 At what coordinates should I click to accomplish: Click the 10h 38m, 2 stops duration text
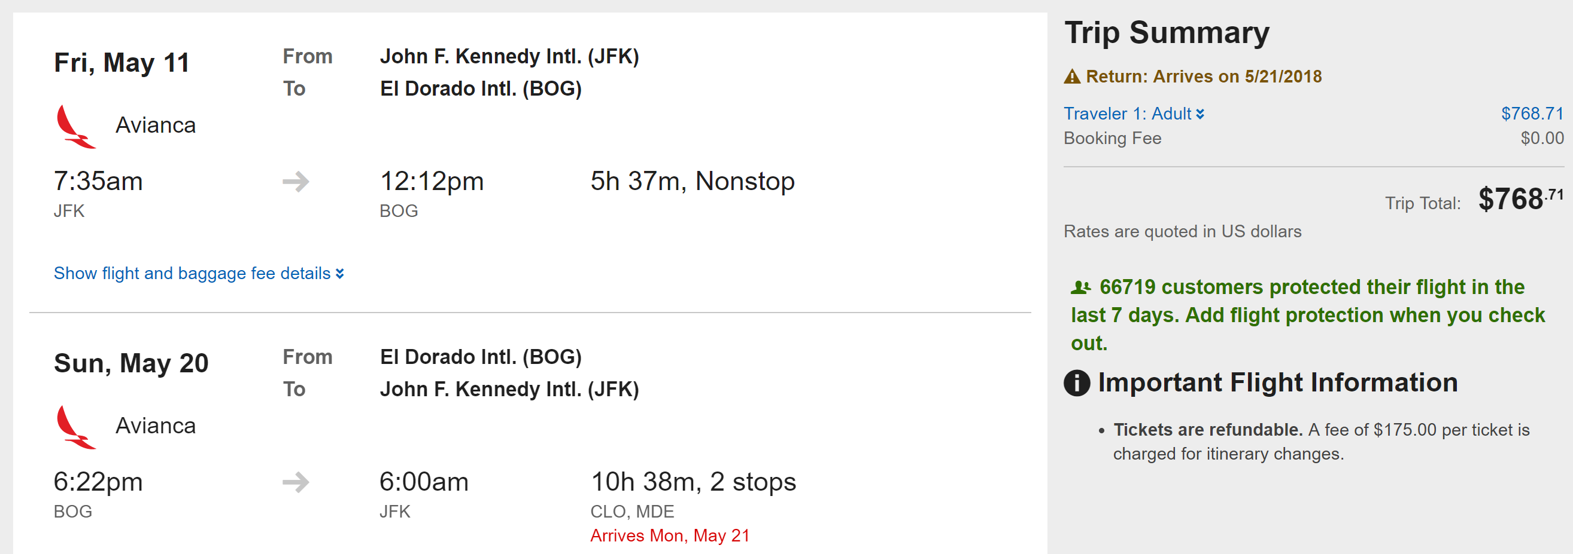pyautogui.click(x=693, y=482)
